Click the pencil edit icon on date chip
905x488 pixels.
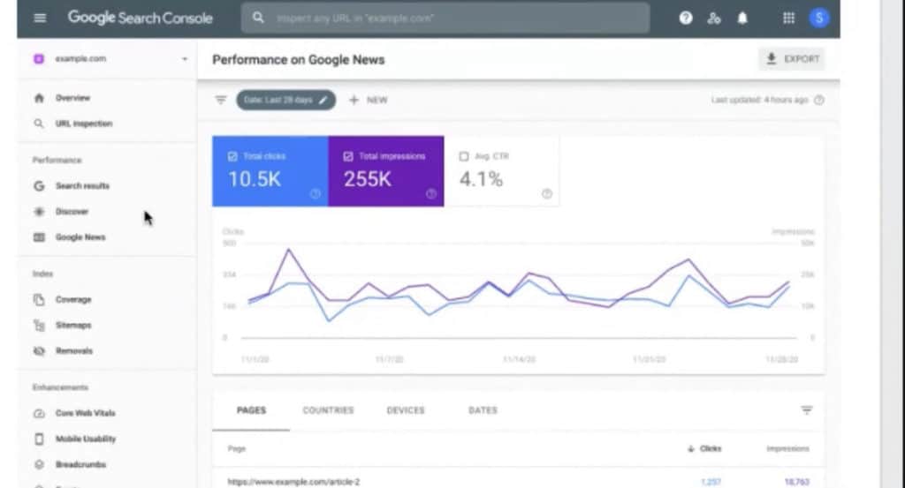323,101
